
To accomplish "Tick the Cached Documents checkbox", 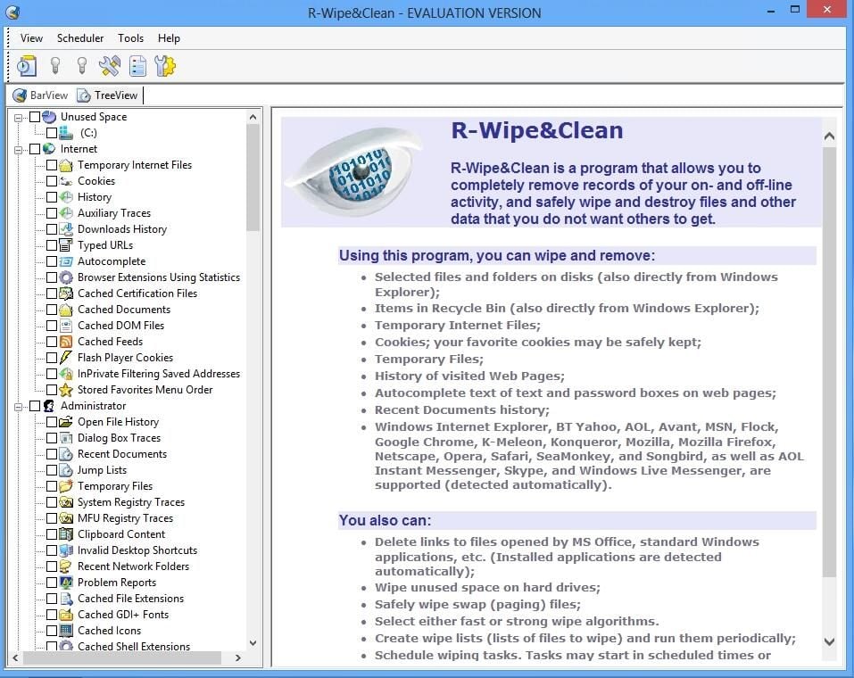I will [x=52, y=310].
